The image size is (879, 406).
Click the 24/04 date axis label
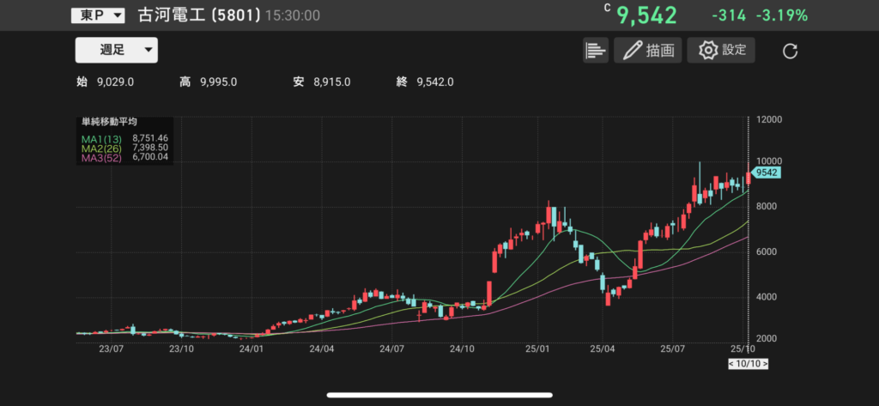click(321, 349)
